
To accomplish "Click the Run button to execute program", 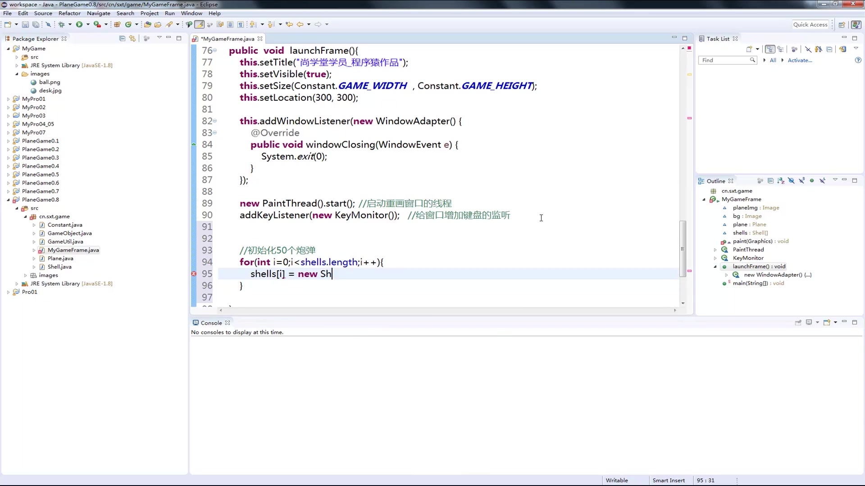I will point(78,24).
